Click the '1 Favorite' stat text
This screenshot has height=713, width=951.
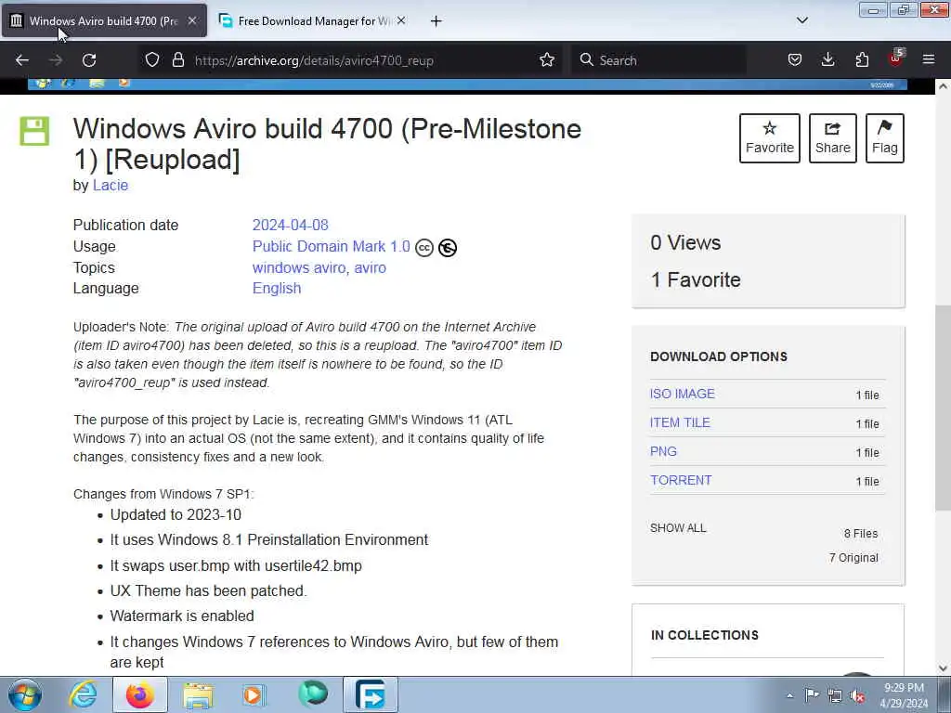pyautogui.click(x=696, y=280)
